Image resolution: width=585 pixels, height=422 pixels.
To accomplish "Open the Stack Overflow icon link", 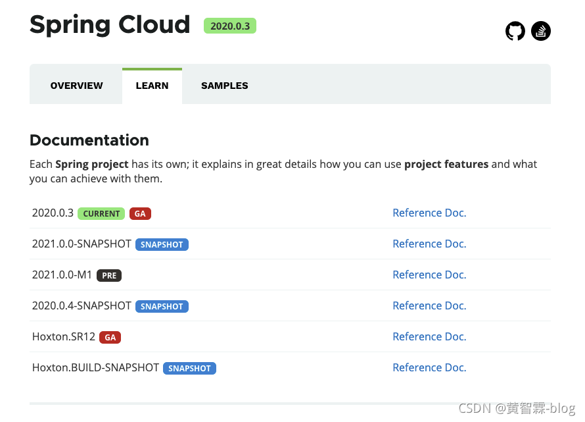I will [x=541, y=31].
